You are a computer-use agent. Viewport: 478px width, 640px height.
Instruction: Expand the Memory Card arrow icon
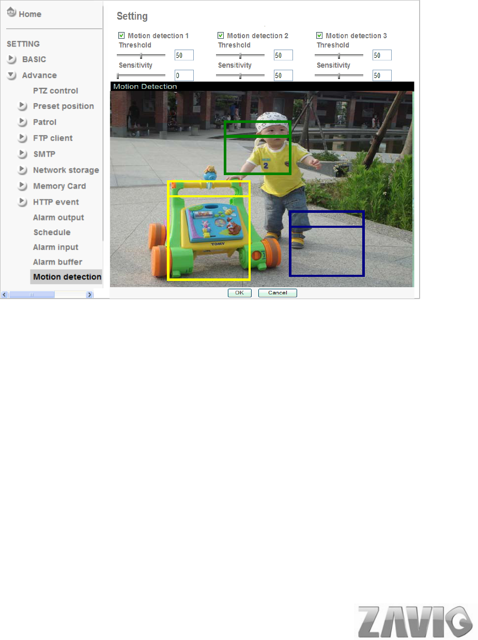point(22,186)
